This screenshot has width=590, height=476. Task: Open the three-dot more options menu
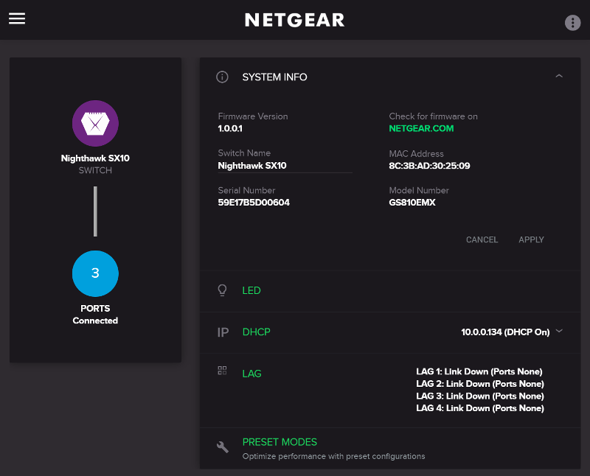572,23
